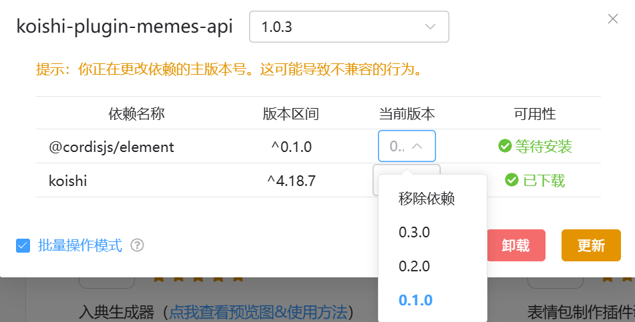Click the 等待安装 status text
Image resolution: width=635 pixels, height=322 pixels.
544,146
